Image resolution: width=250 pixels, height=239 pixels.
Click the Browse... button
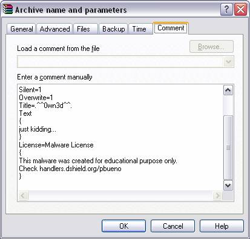coord(211,47)
